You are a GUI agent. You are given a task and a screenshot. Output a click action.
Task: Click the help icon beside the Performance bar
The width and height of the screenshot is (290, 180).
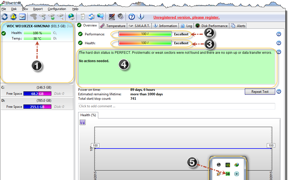click(x=278, y=34)
